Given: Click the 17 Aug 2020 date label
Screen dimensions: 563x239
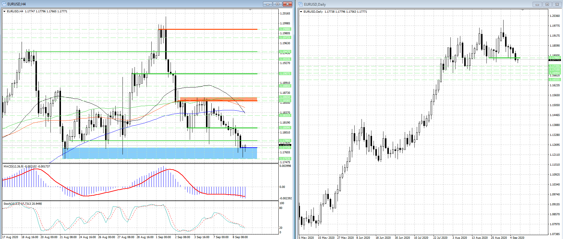Looking at the screenshot, I should 10,237.
